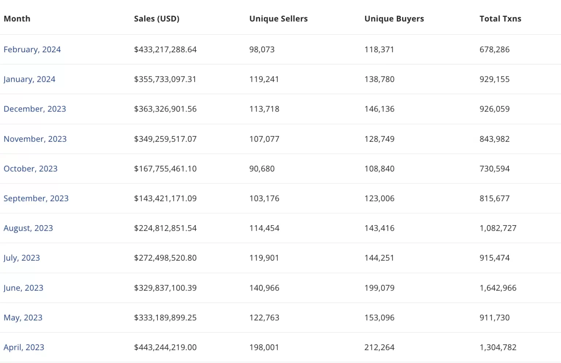Screen dimensions: 561x363
Task: Open the February, 2024 month link
Action: click(32, 49)
